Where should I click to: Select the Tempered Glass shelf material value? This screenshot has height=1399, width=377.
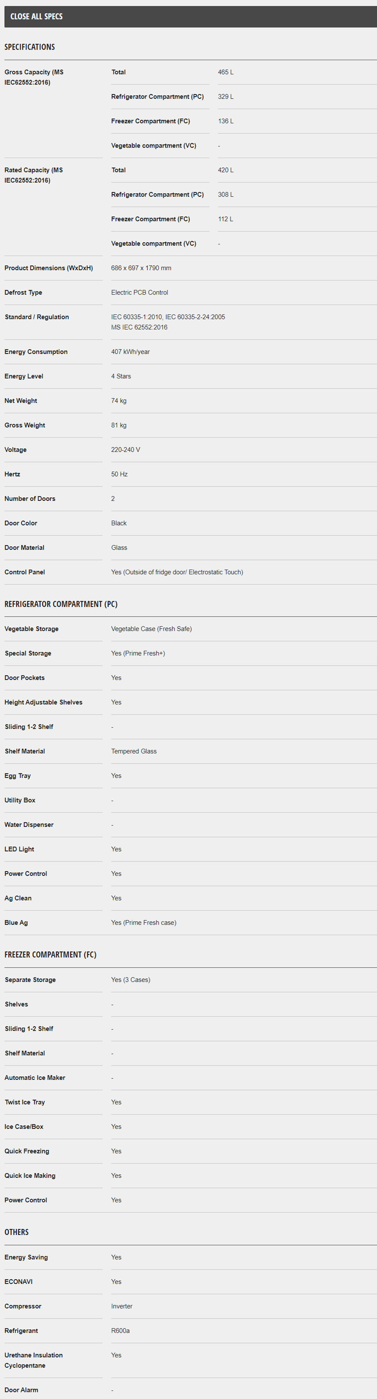[133, 751]
